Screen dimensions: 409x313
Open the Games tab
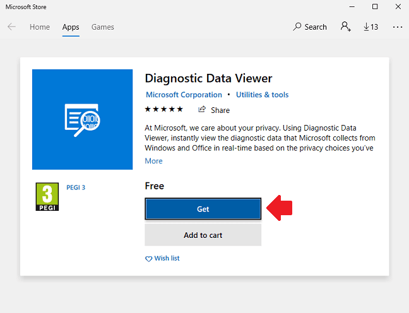(x=102, y=27)
